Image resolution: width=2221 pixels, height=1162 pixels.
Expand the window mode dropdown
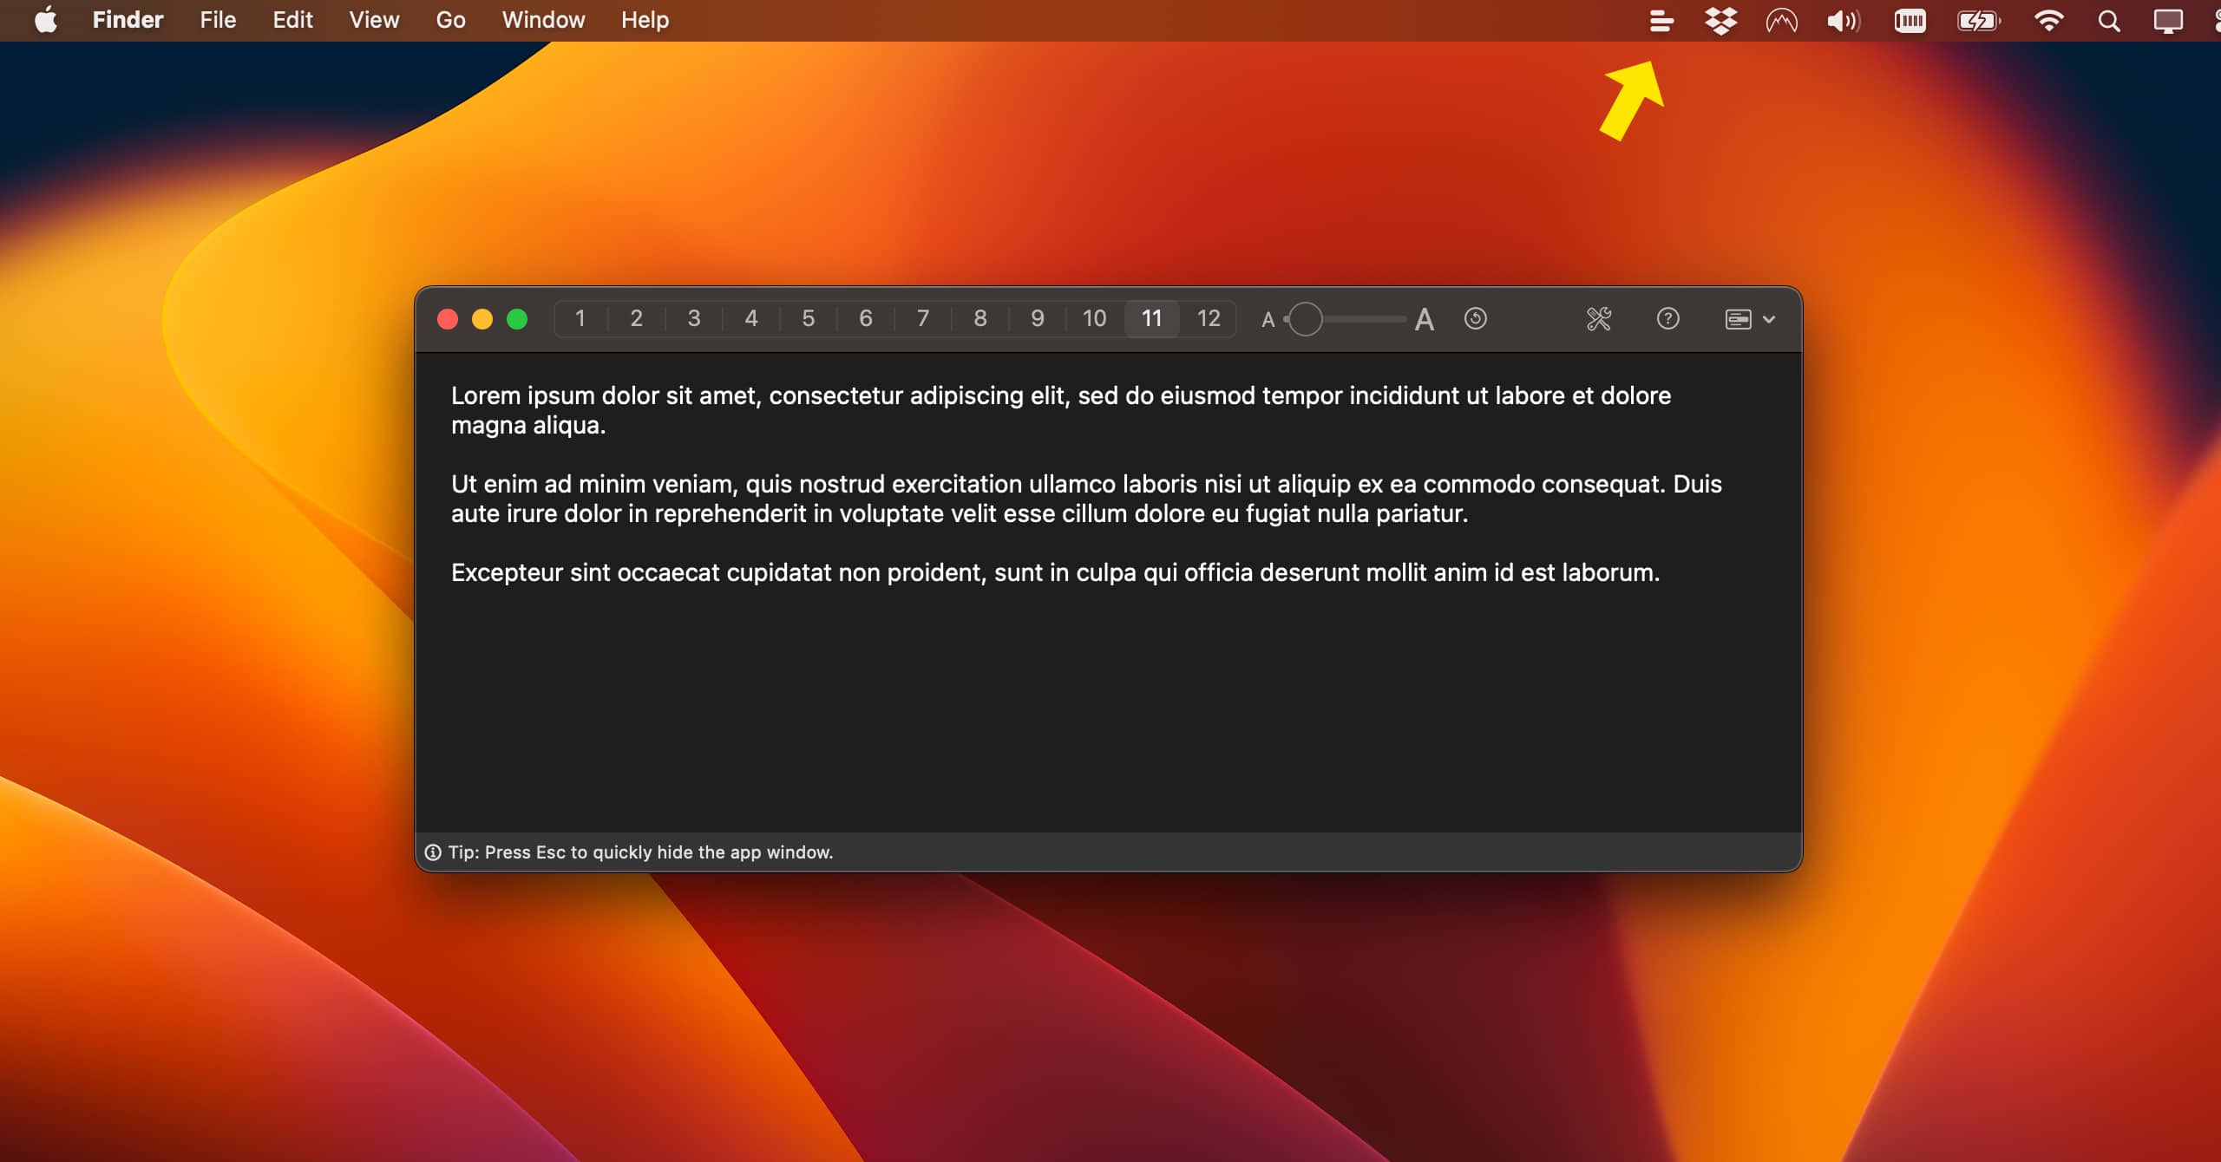click(1750, 319)
